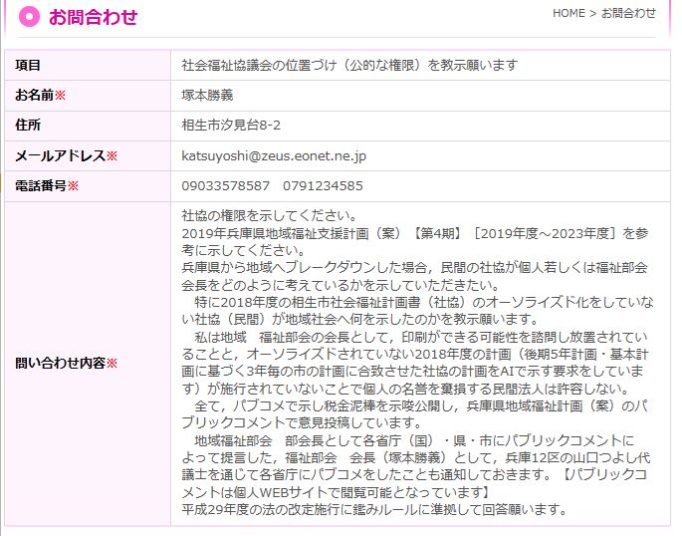Click the email katsuyoshi@zeus.eonet.ne.jp
Screen dimensions: 682x536
[274, 155]
